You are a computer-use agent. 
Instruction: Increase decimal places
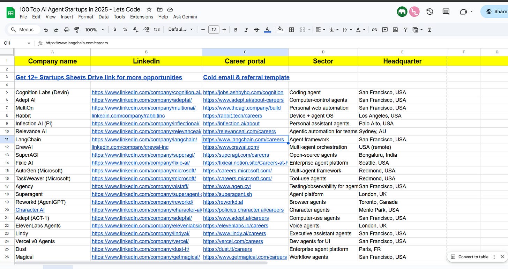point(146,30)
